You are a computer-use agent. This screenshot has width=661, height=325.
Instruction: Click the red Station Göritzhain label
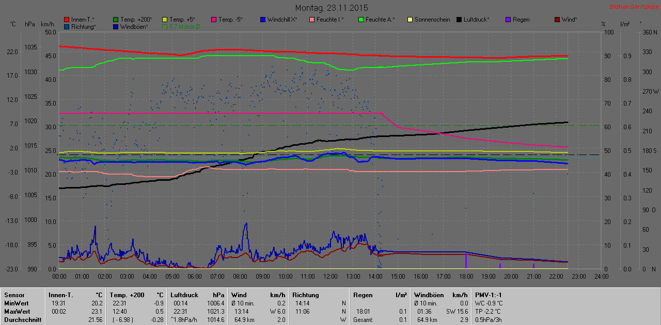(x=633, y=7)
